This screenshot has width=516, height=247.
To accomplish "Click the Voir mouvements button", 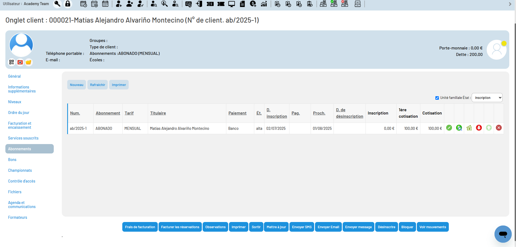I will click(433, 227).
